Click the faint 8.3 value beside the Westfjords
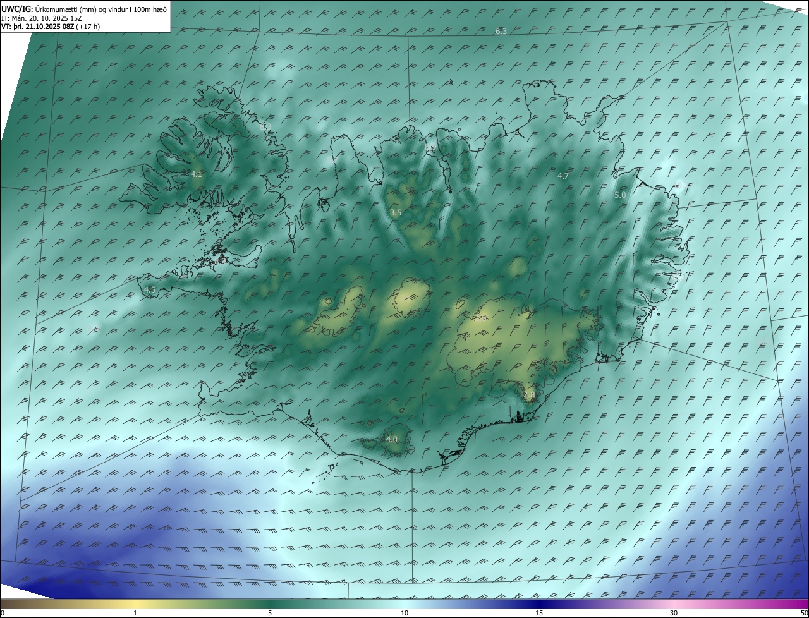The width and height of the screenshot is (809, 618). point(266,127)
